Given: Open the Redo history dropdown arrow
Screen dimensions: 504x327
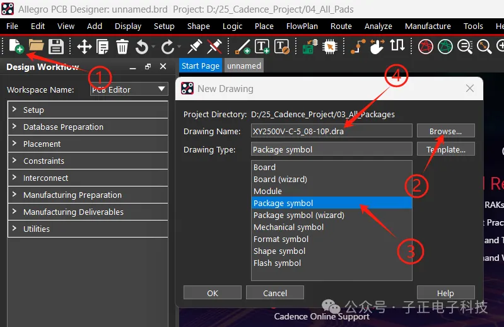Looking at the screenshot, I should click(179, 47).
